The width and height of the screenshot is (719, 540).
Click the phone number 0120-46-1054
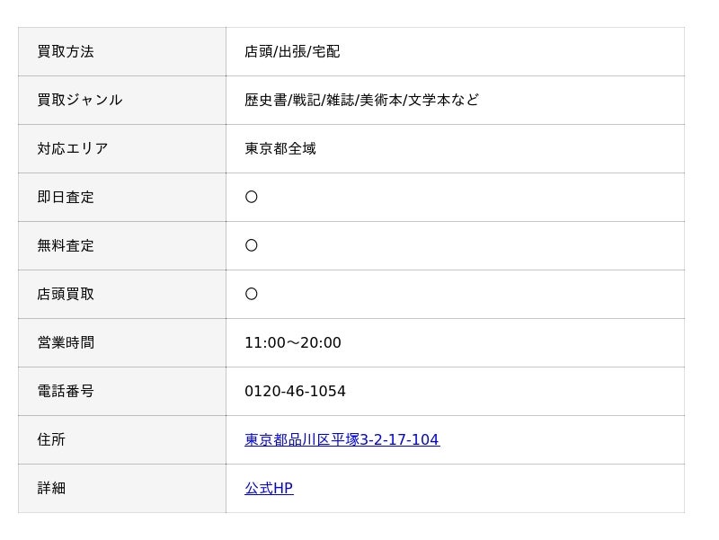pyautogui.click(x=295, y=392)
